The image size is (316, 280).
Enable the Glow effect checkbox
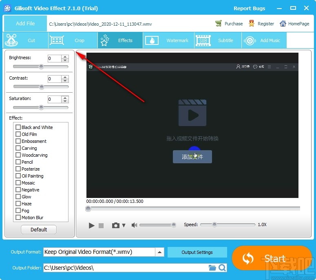18,196
